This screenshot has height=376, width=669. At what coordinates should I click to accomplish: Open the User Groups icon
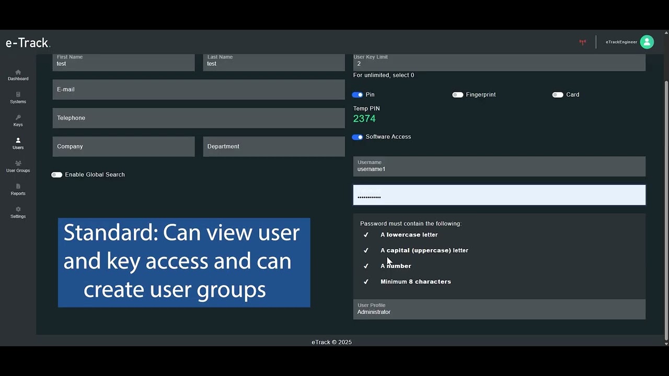[x=18, y=163]
